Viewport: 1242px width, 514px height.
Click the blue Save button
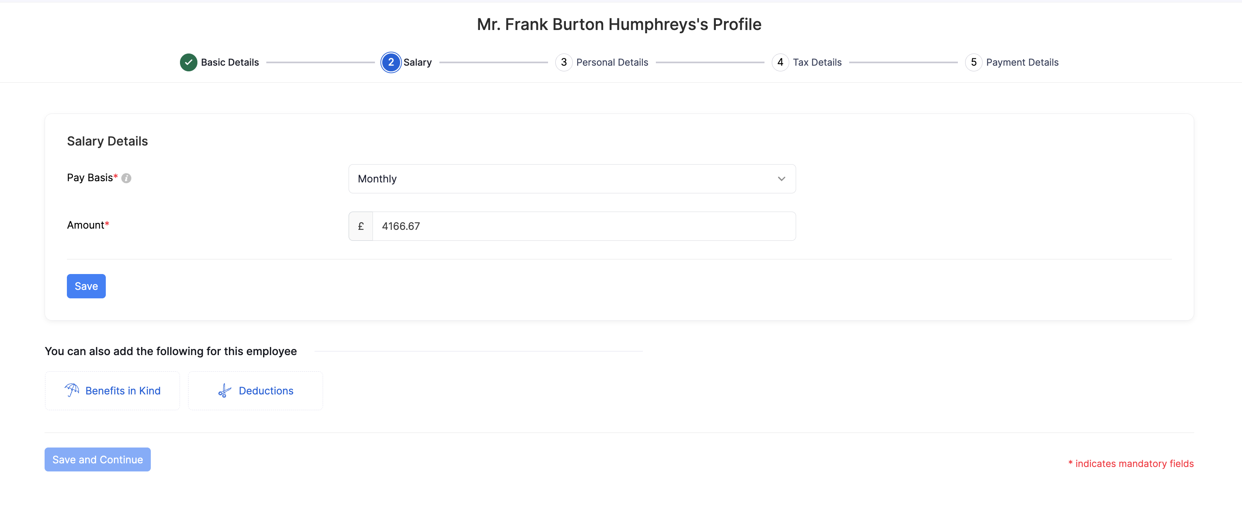86,287
